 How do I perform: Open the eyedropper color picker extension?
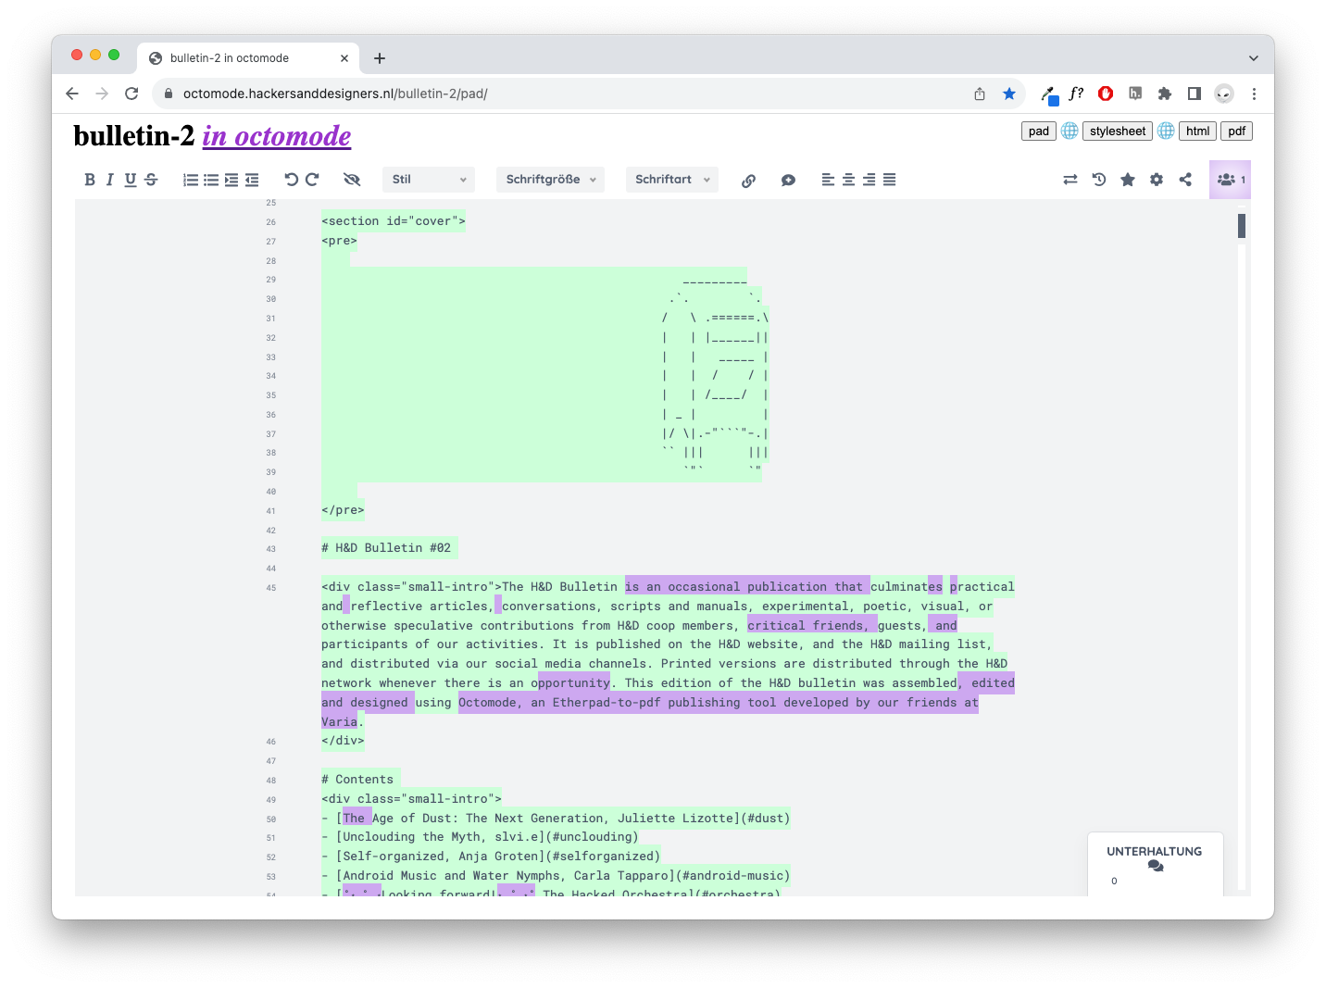pos(1048,94)
